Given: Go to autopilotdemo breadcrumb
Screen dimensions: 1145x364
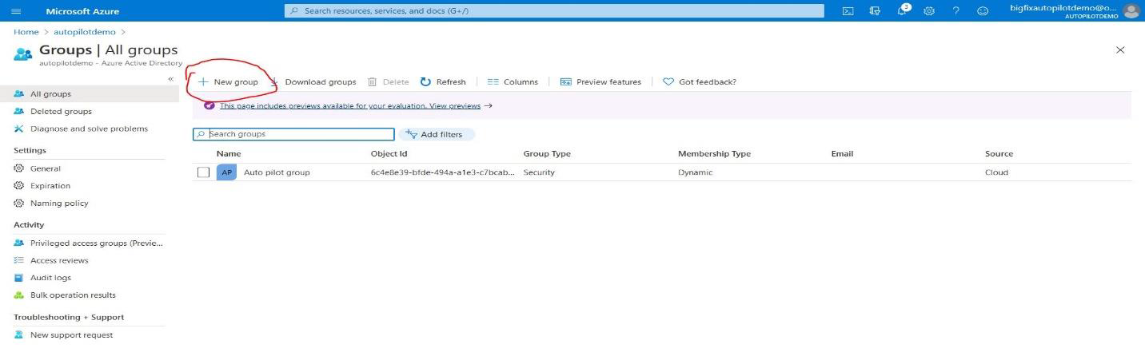Looking at the screenshot, I should pyautogui.click(x=85, y=32).
